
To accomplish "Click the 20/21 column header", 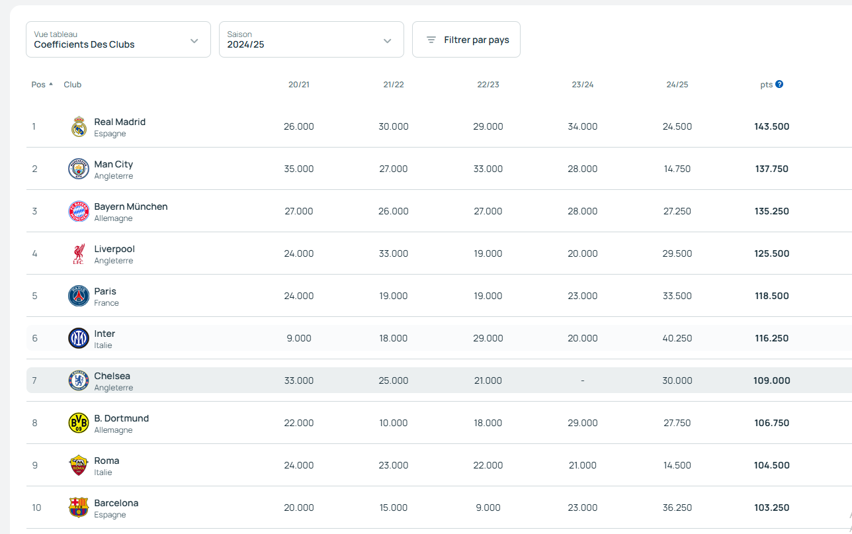I will coord(299,85).
